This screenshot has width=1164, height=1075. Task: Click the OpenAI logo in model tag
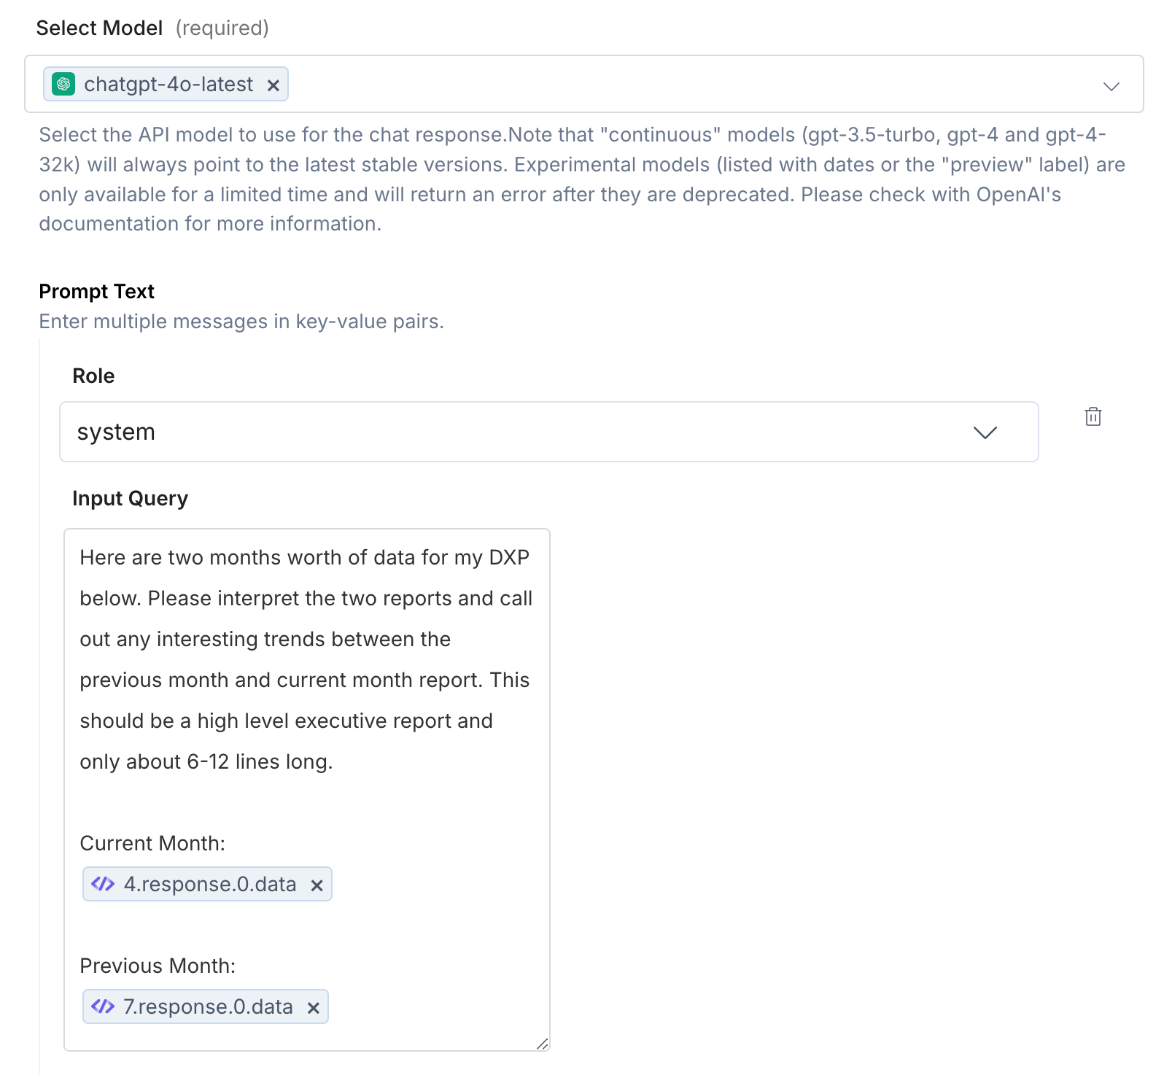[63, 85]
